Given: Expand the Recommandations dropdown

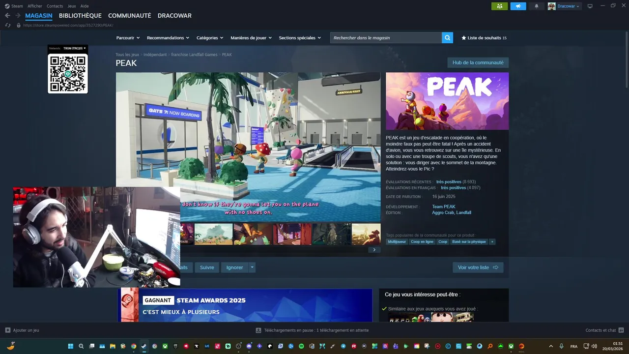Looking at the screenshot, I should [168, 38].
